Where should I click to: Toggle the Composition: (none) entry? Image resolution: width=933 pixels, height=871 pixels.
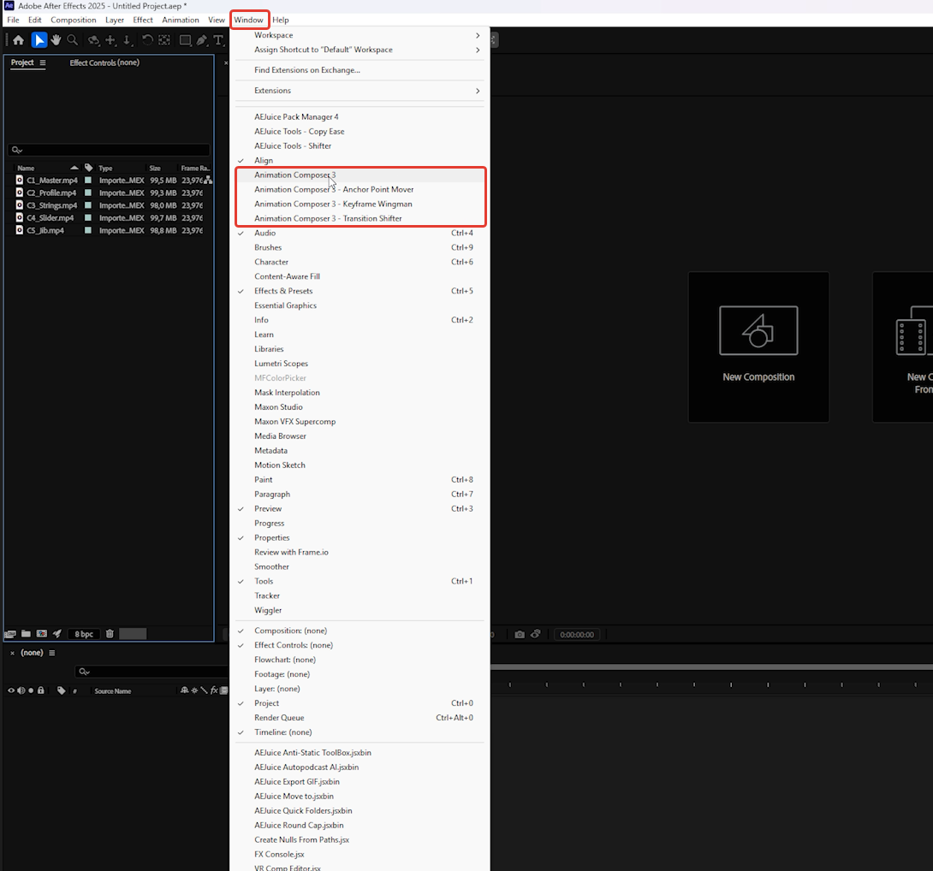coord(360,631)
